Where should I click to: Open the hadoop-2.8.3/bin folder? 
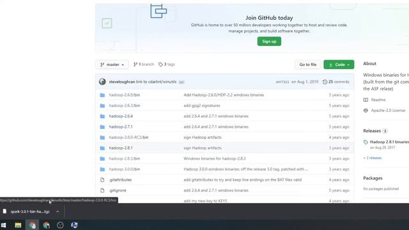125,158
